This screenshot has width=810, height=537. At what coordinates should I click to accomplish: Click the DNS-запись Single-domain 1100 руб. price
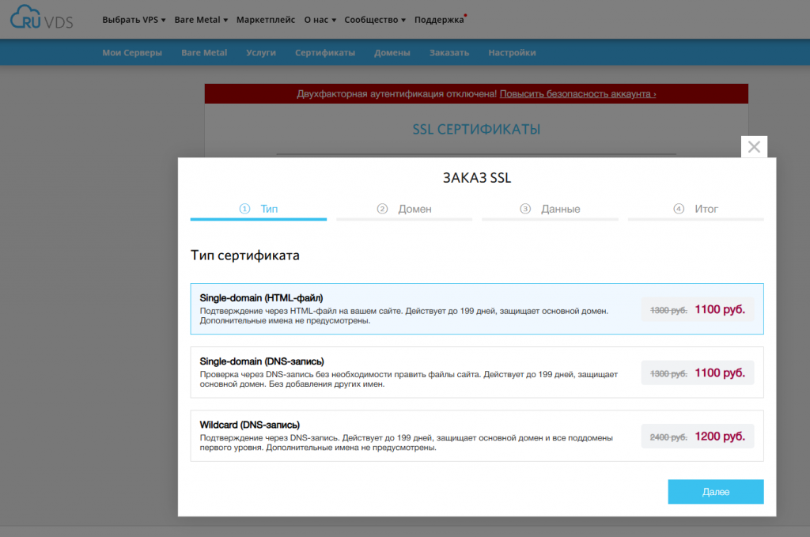[x=720, y=372]
